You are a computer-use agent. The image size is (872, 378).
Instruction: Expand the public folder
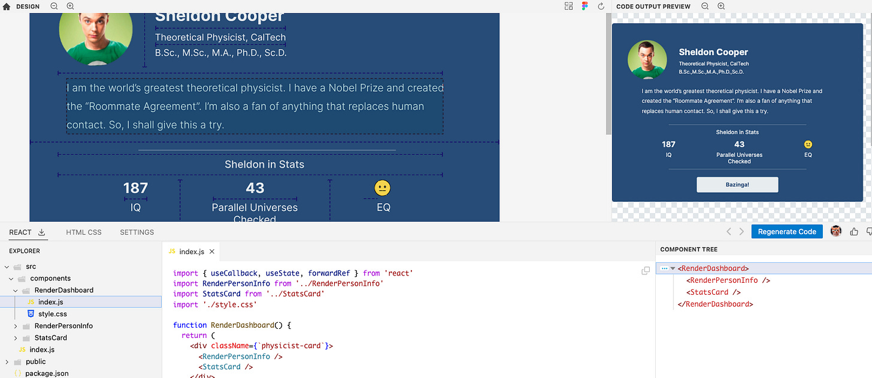point(7,362)
